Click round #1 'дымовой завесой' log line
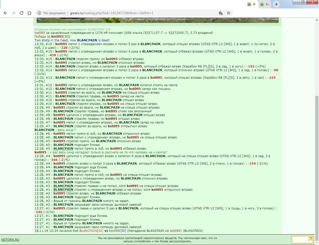Screen dimensions: 319x245 point(88,227)
